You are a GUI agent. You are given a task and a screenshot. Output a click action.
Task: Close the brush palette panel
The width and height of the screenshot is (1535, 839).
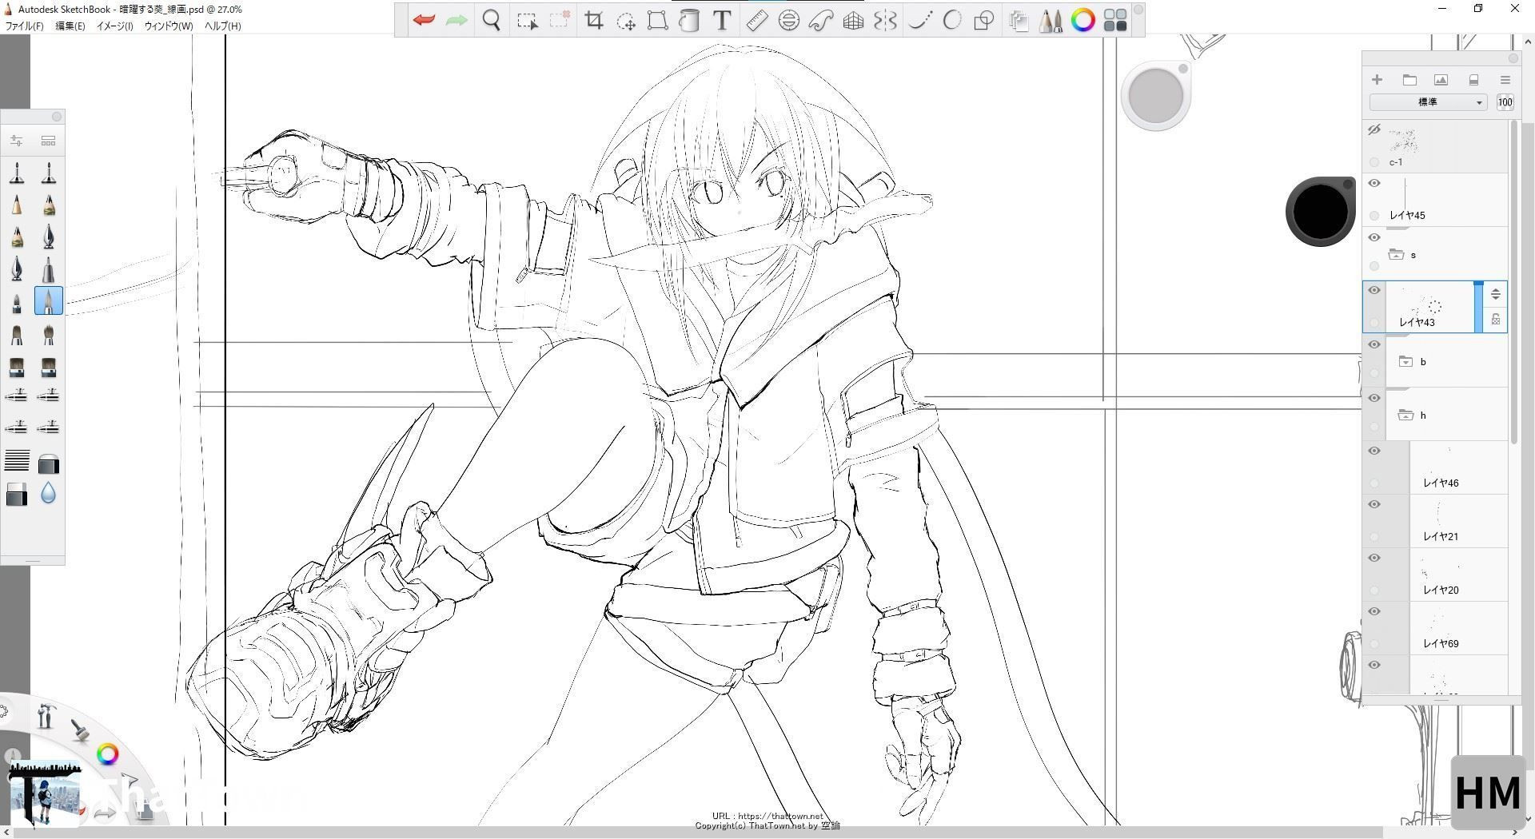click(57, 117)
